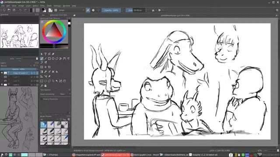
Task: Click the Open document toolbar icon
Action: [9, 10]
